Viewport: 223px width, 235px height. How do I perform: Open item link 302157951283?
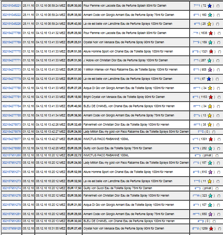pyautogui.click(x=11, y=221)
